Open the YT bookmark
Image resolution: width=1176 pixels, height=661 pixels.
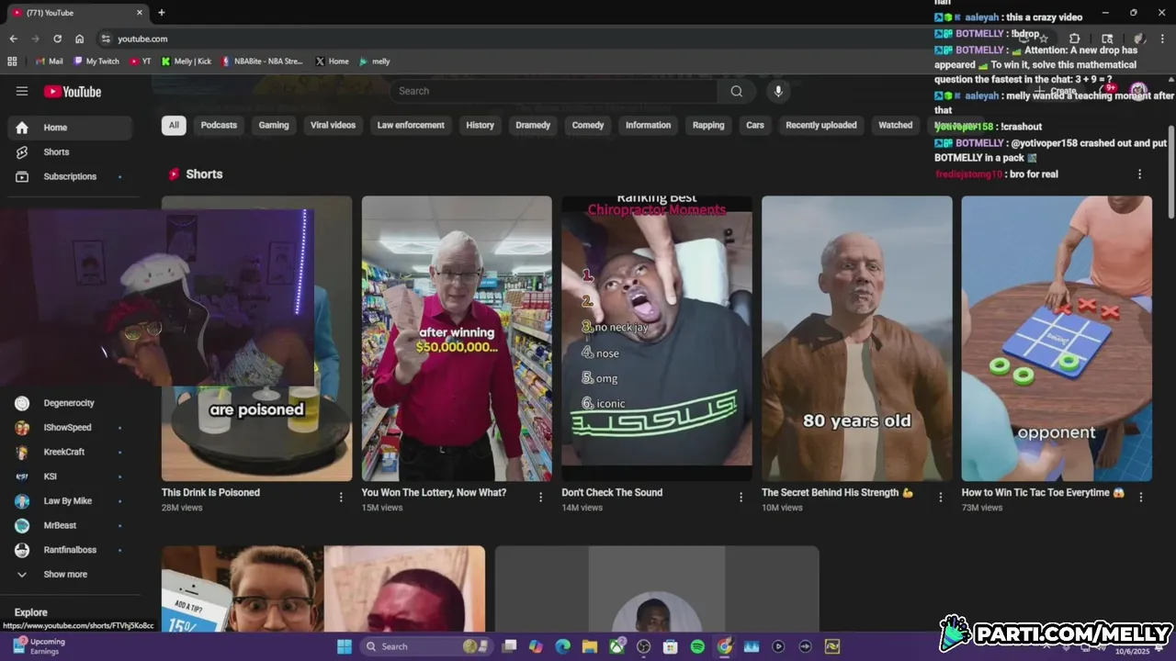coord(141,62)
